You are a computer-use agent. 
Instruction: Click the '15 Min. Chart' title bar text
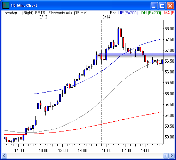click(24, 6)
